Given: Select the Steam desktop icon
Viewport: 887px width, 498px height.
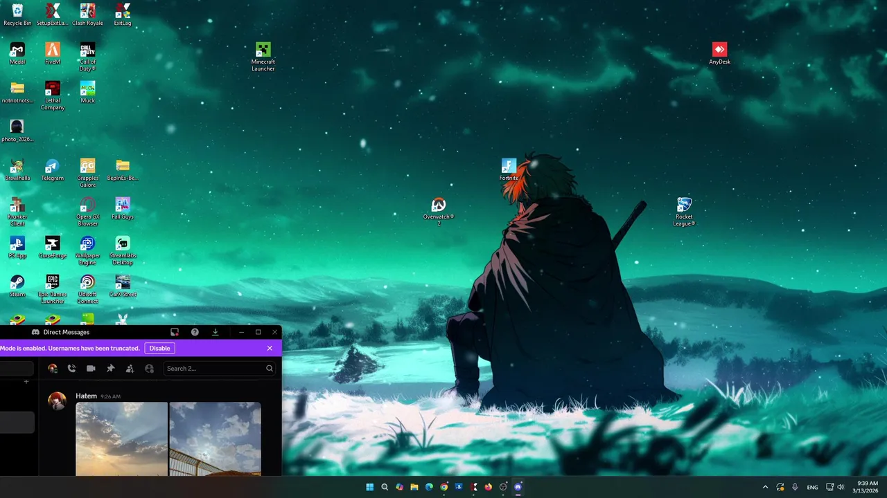Looking at the screenshot, I should point(17,286).
